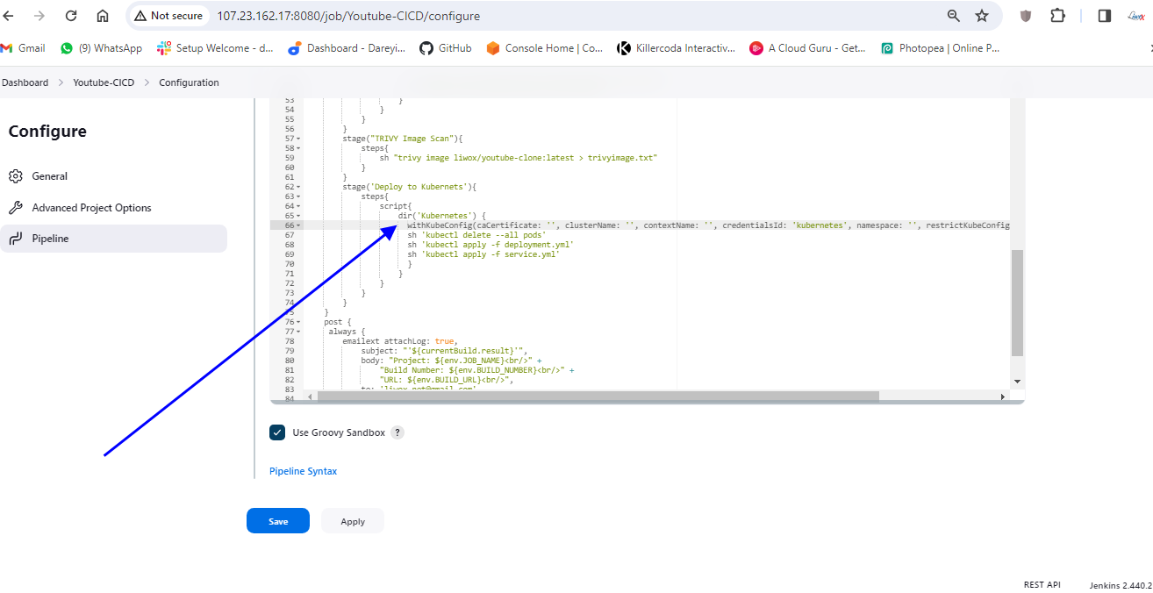Click the Save button
1153x593 pixels.
[x=277, y=521]
